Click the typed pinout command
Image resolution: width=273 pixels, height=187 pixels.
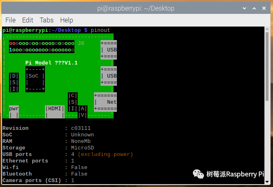(x=100, y=30)
